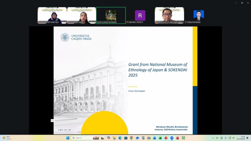Open the Windows Start menu
This screenshot has height=141, width=251.
pos(68,138)
